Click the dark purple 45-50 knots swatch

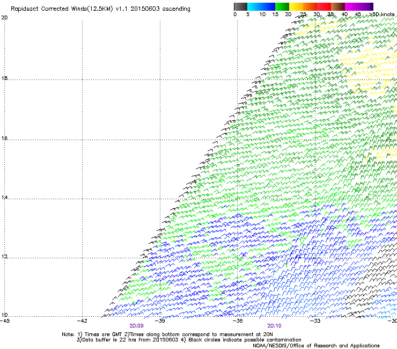pos(366,6)
